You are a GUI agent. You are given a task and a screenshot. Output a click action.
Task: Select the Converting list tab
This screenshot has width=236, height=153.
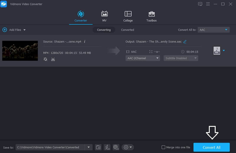[104, 30]
